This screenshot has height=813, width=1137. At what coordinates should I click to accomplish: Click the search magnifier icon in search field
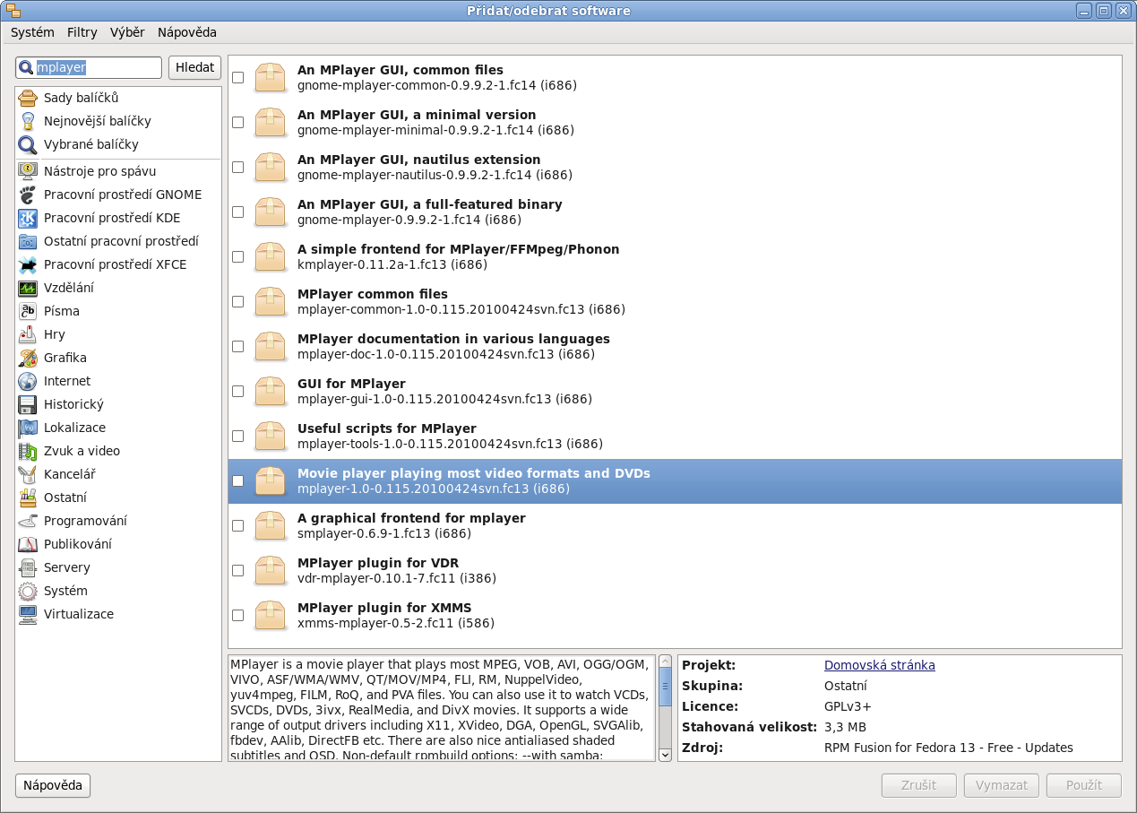point(26,67)
